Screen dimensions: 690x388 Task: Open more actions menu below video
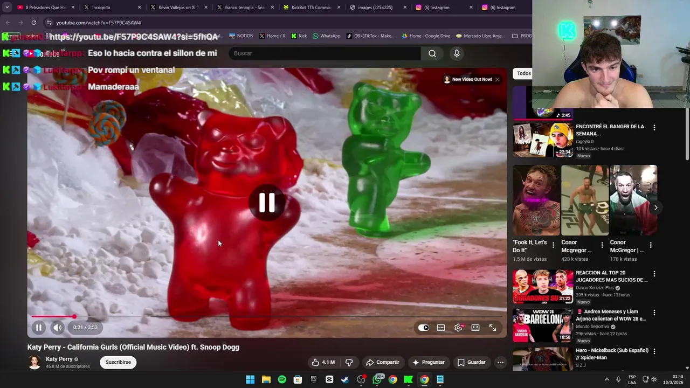click(x=500, y=362)
